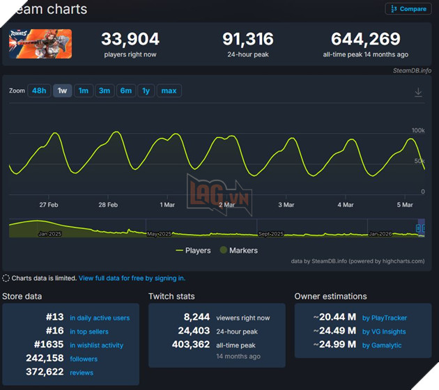439x390 pixels.
Task: Open the 'by Gamalytic' link
Action: point(383,346)
